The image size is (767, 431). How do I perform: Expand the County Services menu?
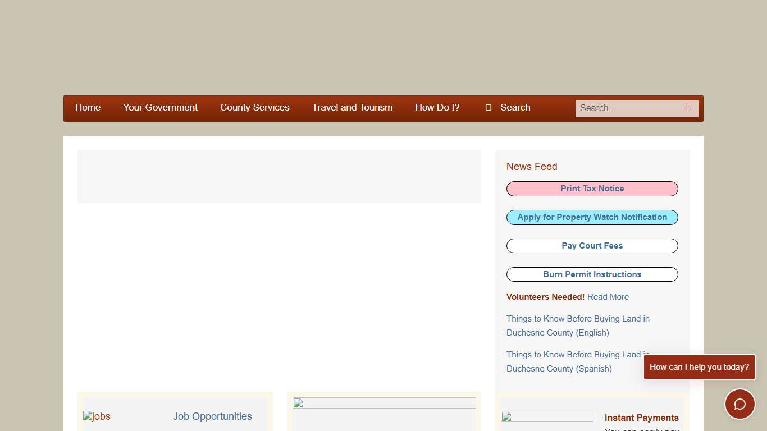tap(254, 108)
